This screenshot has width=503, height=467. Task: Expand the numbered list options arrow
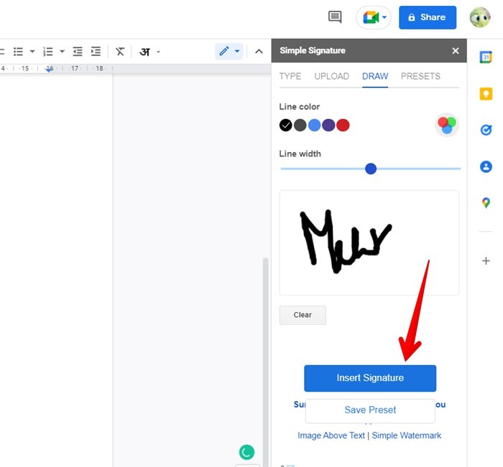[x=63, y=51]
